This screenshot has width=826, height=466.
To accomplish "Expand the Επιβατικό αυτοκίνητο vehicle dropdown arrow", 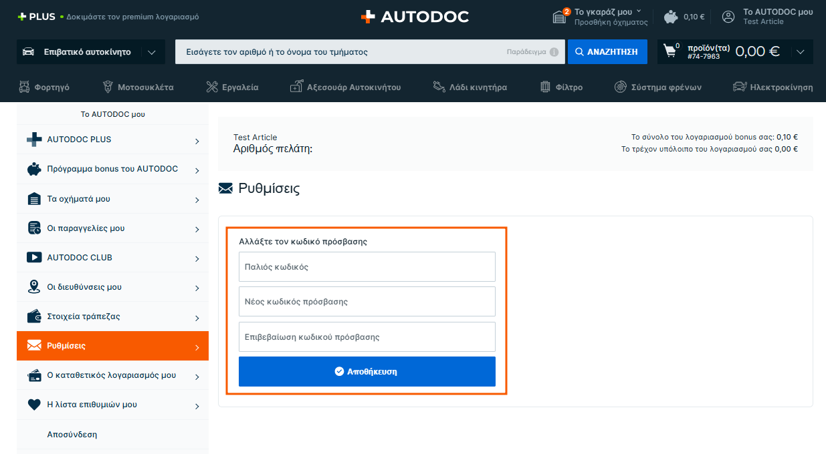I will (x=152, y=52).
